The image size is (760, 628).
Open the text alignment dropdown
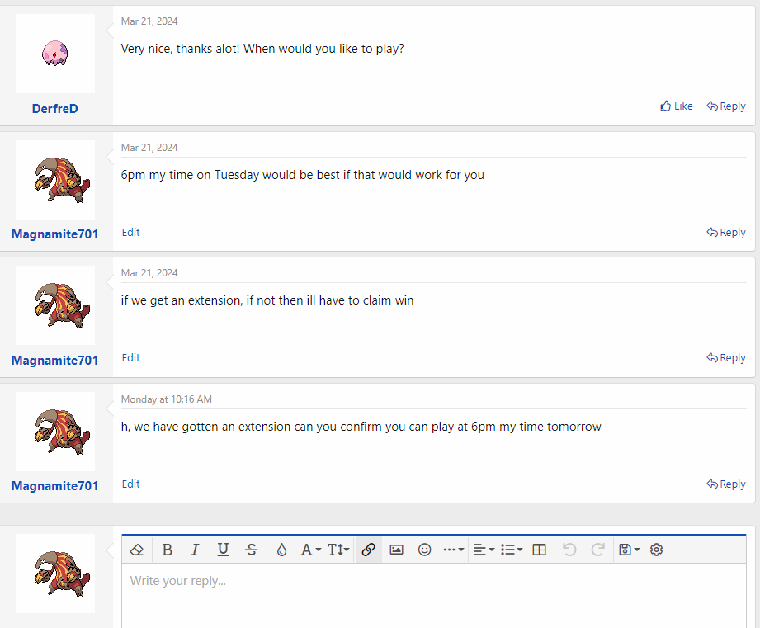click(483, 550)
